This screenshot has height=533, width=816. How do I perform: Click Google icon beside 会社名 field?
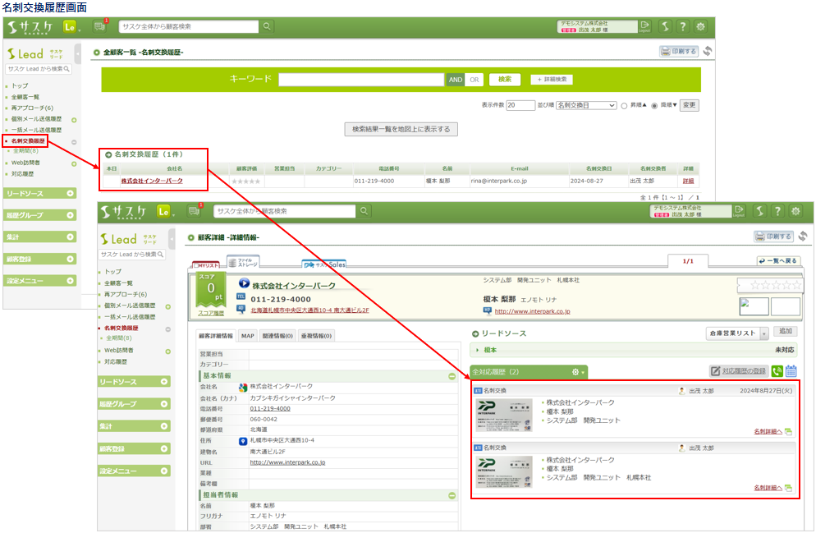242,388
